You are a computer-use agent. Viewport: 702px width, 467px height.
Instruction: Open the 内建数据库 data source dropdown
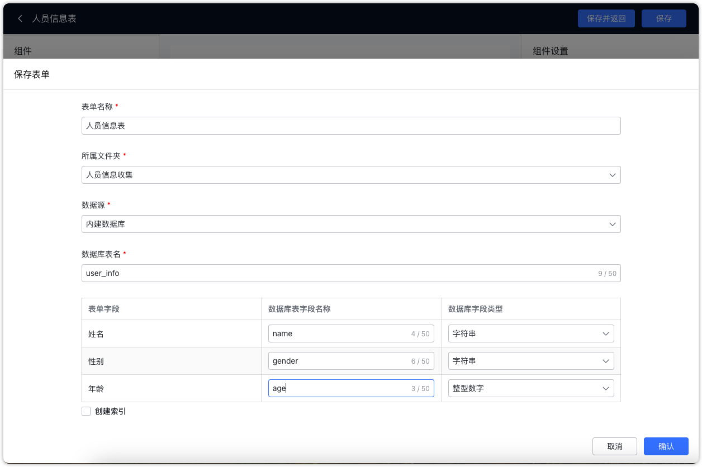pyautogui.click(x=351, y=224)
